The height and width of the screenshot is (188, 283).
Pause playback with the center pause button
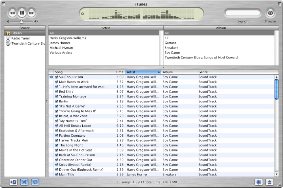tap(22, 13)
